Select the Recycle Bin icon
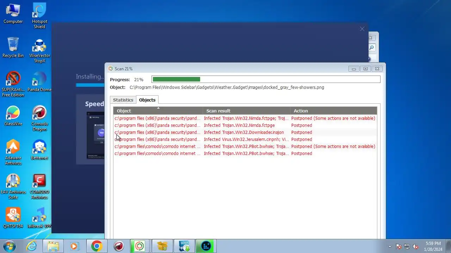The image size is (451, 253). tap(13, 47)
